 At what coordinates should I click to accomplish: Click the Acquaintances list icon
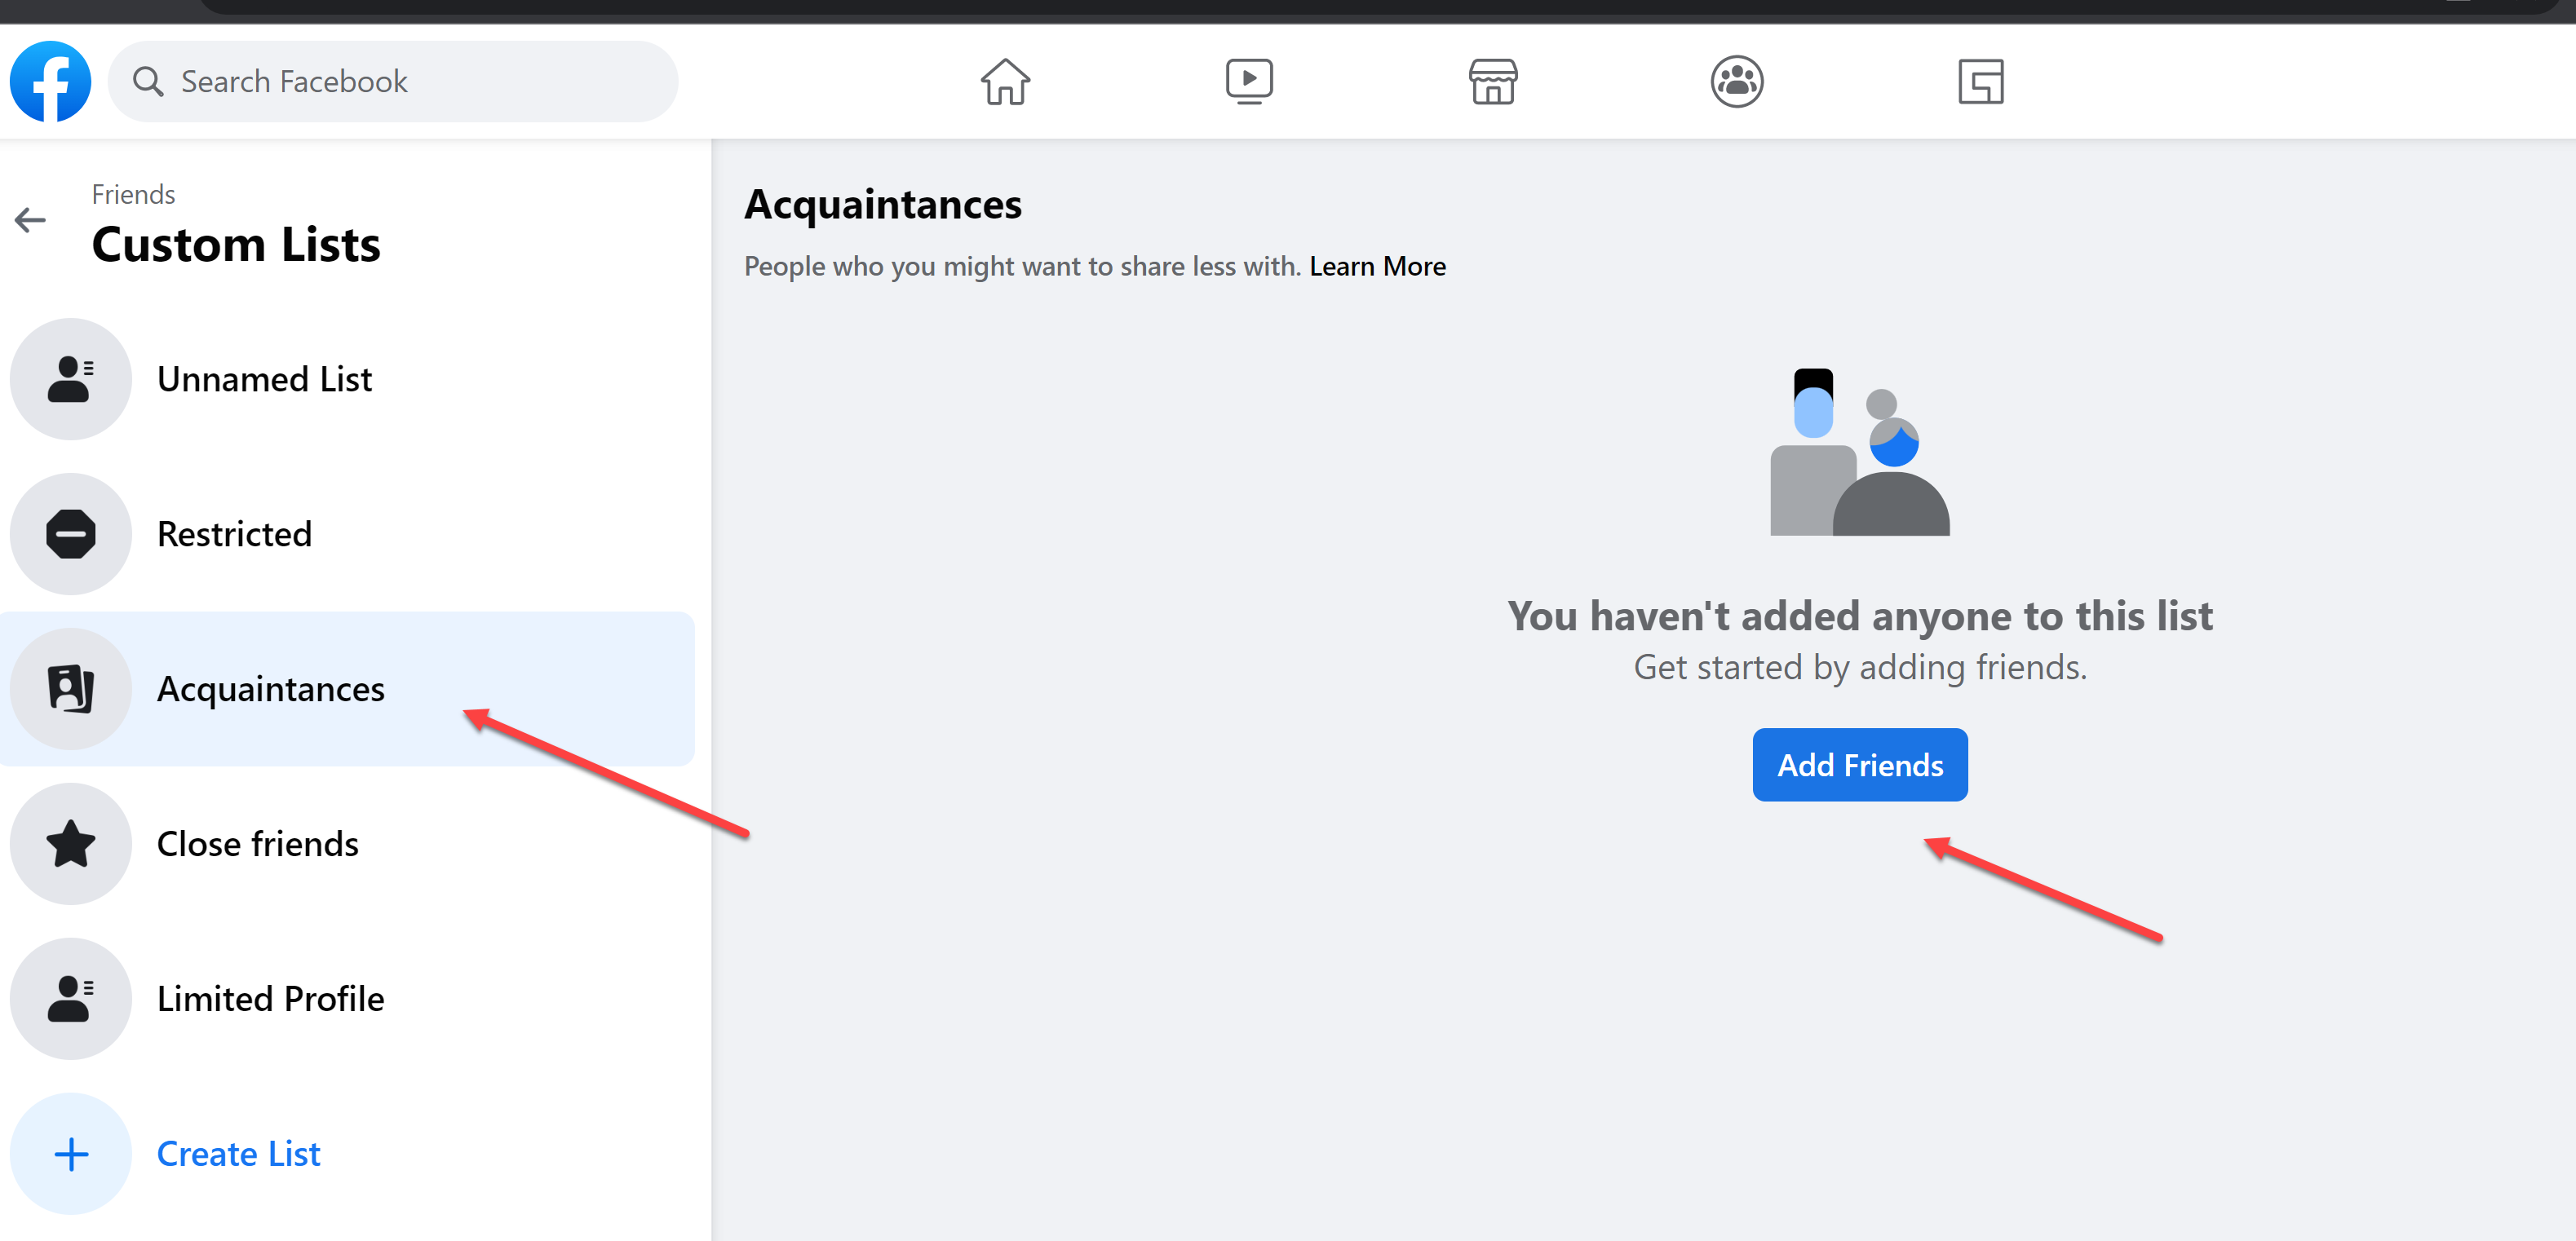click(x=70, y=687)
